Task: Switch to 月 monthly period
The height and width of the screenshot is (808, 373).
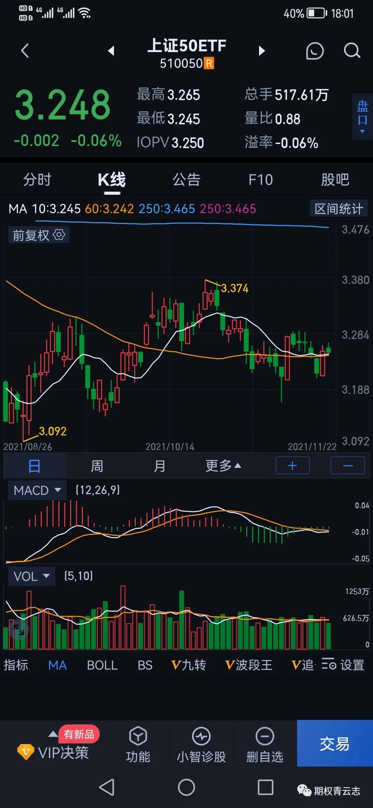Action: pyautogui.click(x=159, y=466)
